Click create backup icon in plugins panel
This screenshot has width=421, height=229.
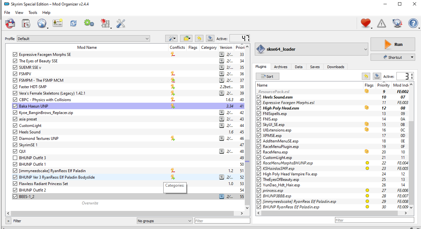(376, 76)
